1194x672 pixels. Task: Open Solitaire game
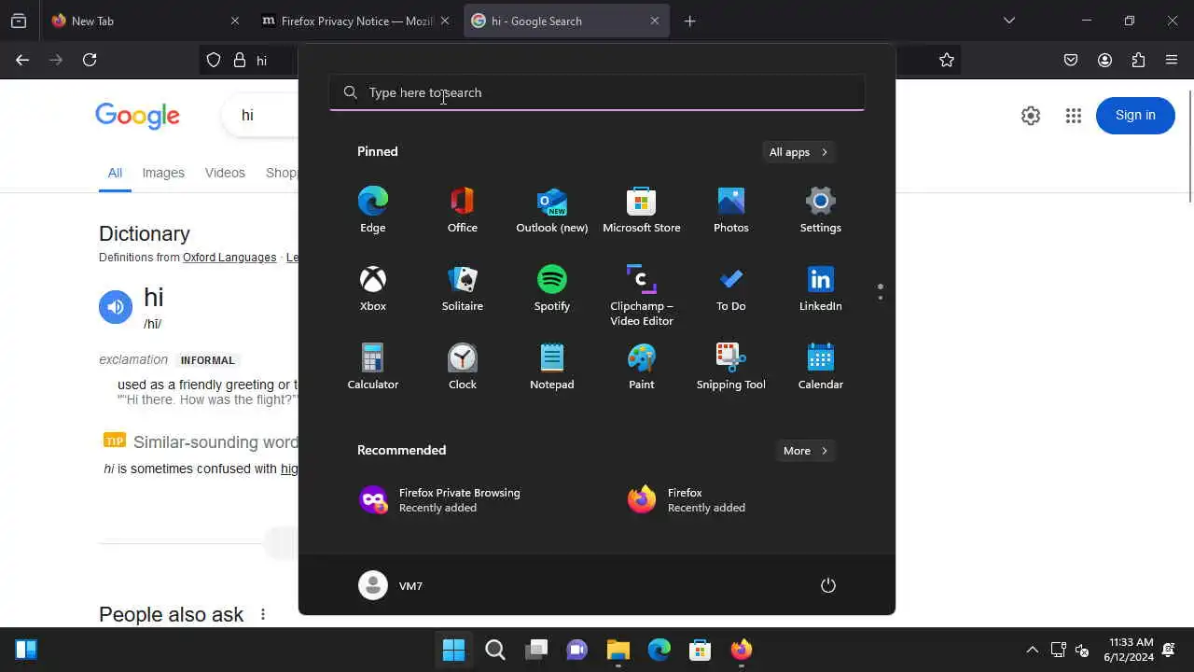click(463, 288)
